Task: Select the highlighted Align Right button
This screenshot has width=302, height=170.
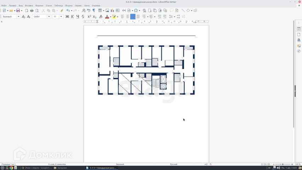Action: (133, 17)
